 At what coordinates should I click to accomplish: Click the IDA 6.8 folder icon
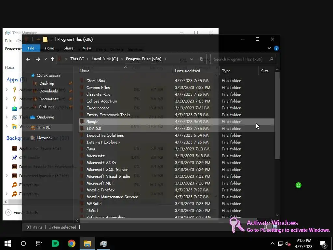[x=82, y=128]
